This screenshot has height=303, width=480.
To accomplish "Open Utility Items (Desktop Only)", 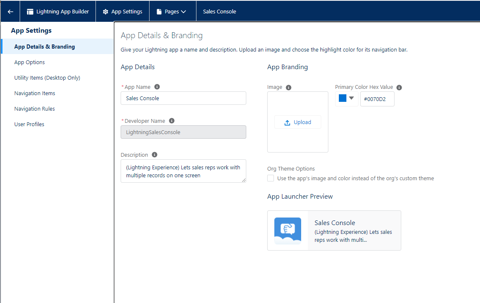I will [47, 78].
